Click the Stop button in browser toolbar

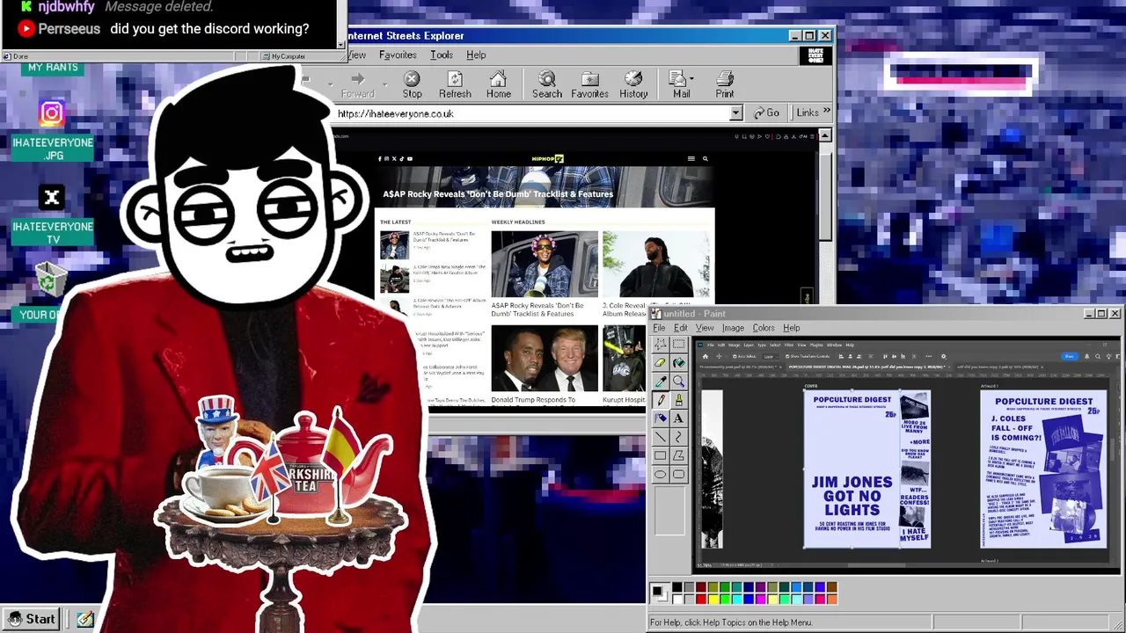[x=412, y=85]
